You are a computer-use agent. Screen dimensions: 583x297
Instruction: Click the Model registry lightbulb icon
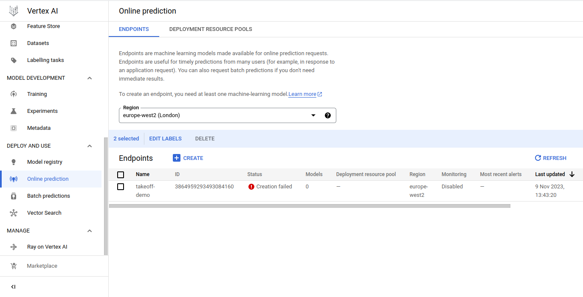point(14,162)
